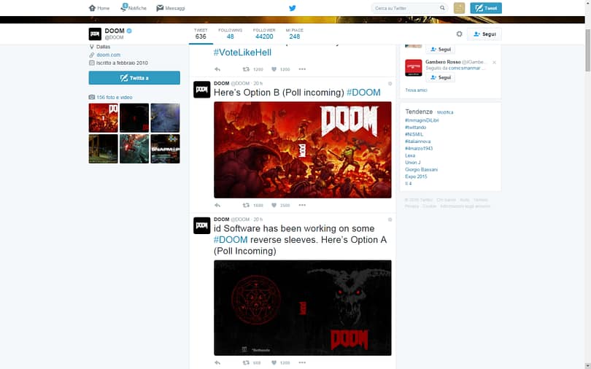This screenshot has height=369, width=591.
Task: Open the gear menu beside Segui
Action: (x=459, y=34)
